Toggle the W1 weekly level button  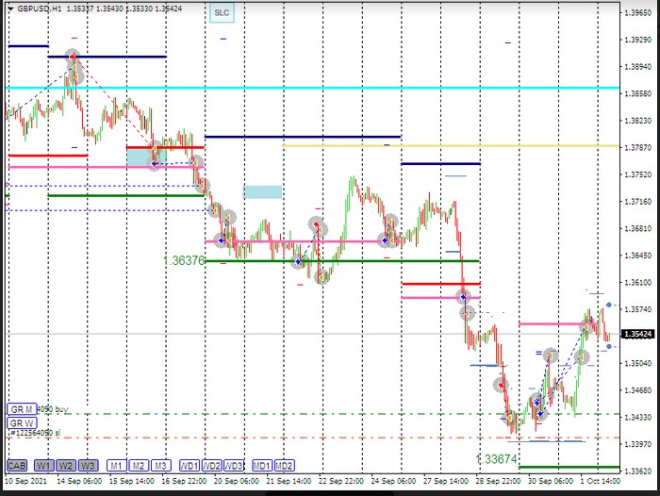point(43,466)
